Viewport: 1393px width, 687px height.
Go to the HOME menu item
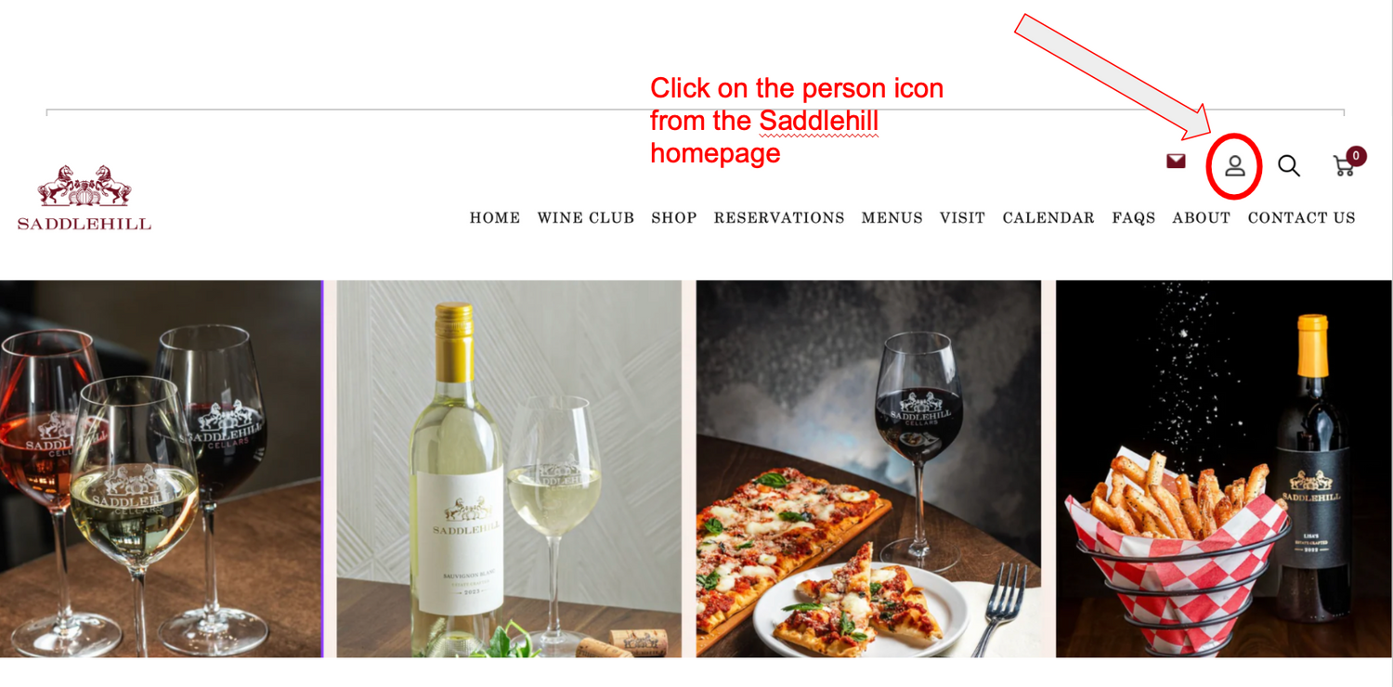(x=495, y=218)
